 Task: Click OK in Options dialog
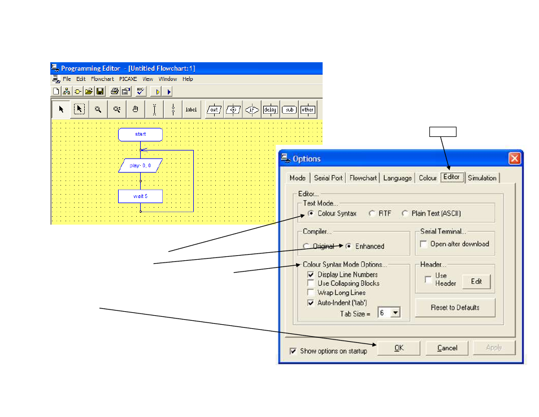[399, 348]
